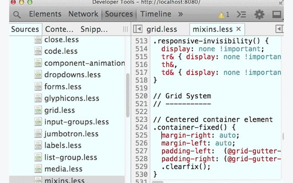
Task: Select mixins.less in the navigator
Action: coord(65,180)
